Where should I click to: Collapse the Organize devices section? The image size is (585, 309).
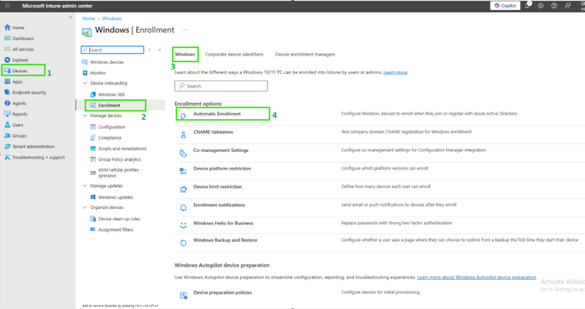84,207
